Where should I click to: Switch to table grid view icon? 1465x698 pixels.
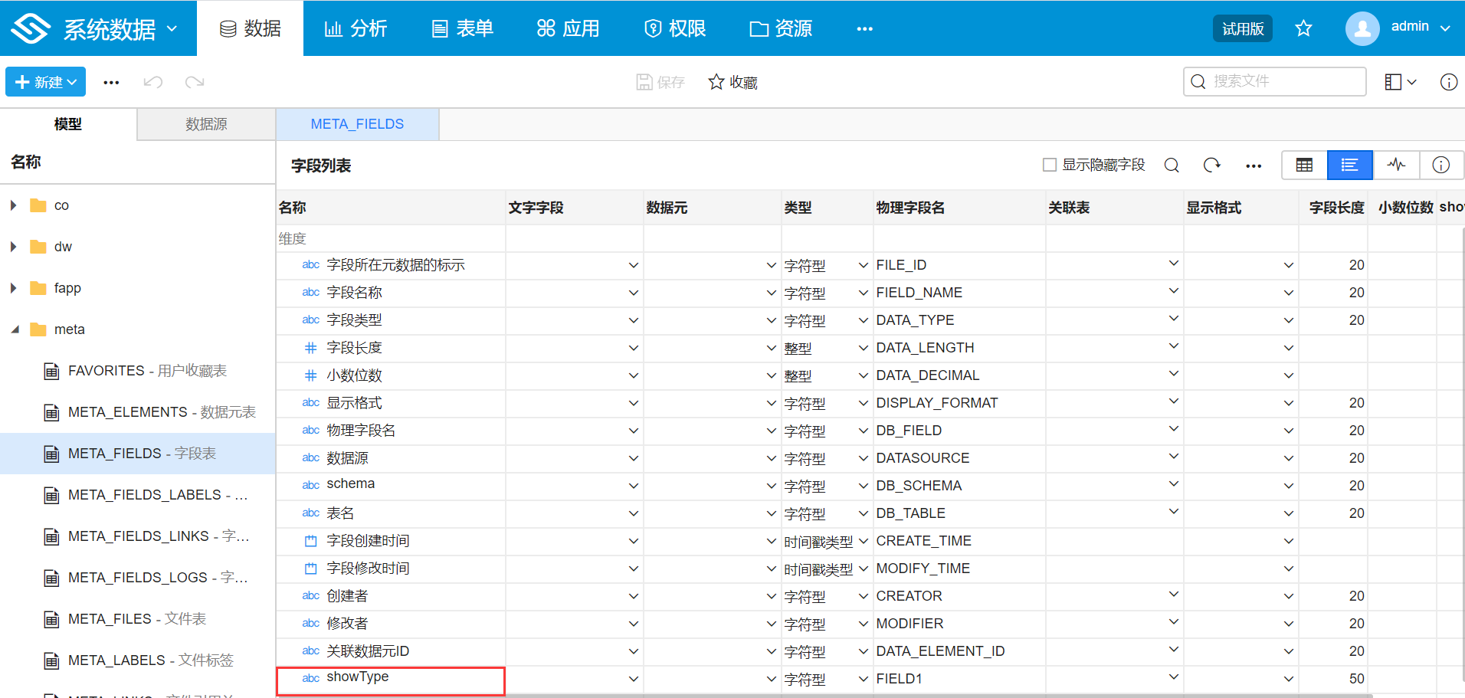coord(1304,165)
